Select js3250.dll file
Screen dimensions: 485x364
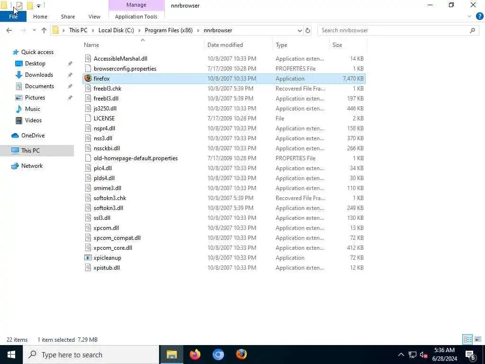click(x=224, y=109)
